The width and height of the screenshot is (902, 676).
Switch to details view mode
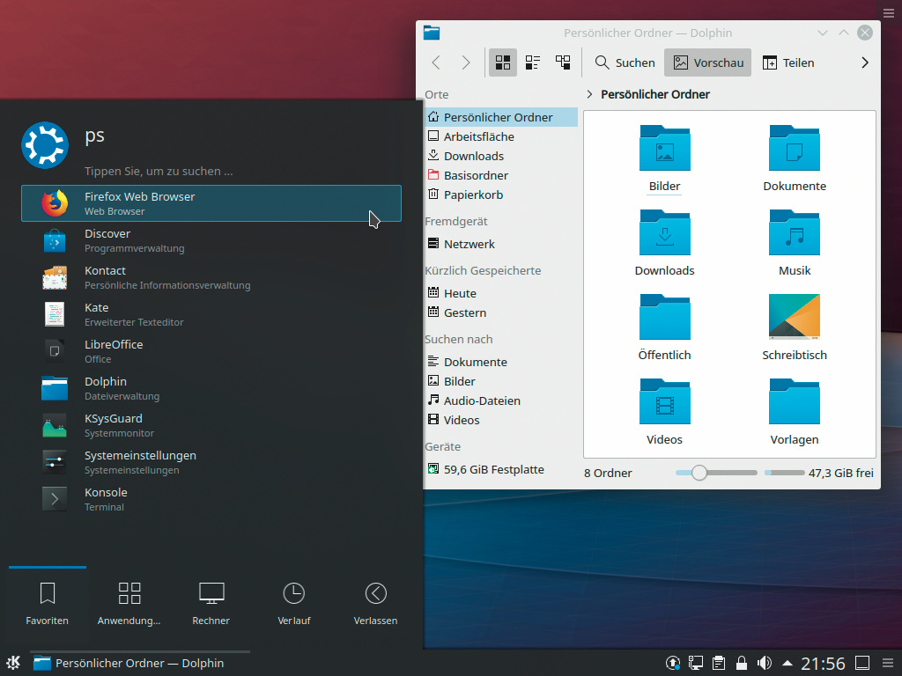pyautogui.click(x=563, y=62)
